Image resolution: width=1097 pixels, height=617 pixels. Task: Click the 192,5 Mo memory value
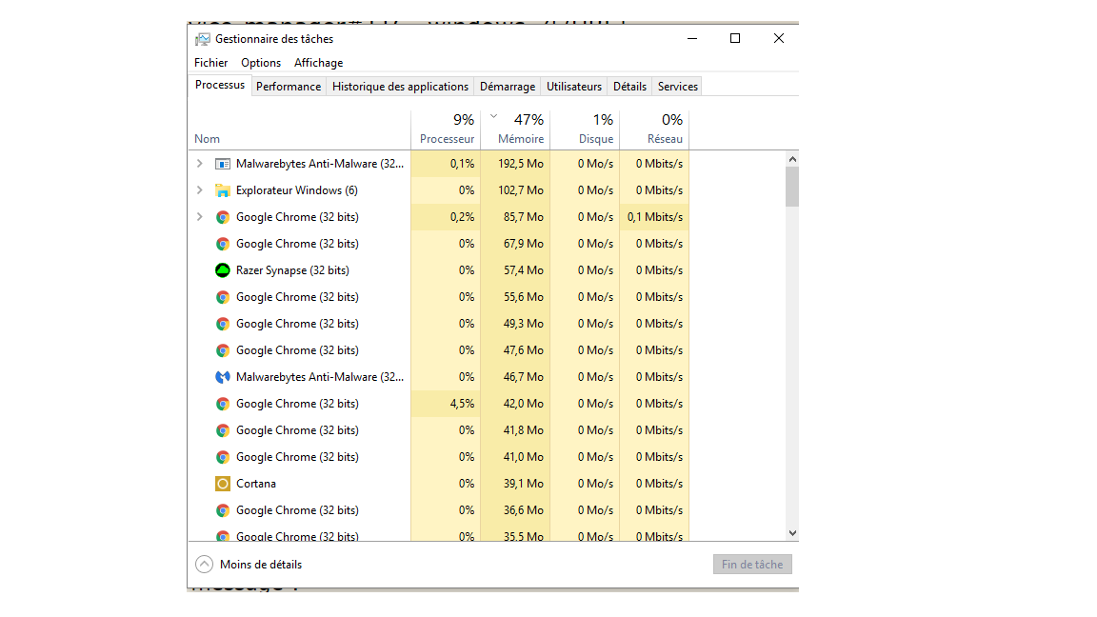pyautogui.click(x=521, y=164)
